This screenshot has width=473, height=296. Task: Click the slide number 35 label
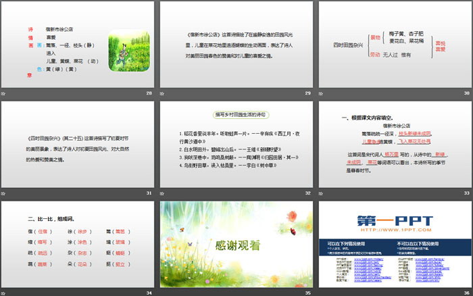(307, 293)
